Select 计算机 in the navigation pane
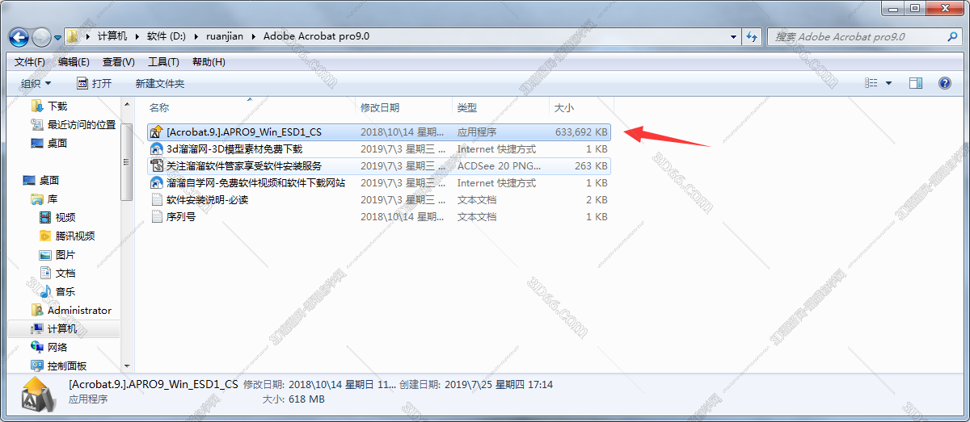This screenshot has width=970, height=422. click(x=62, y=328)
